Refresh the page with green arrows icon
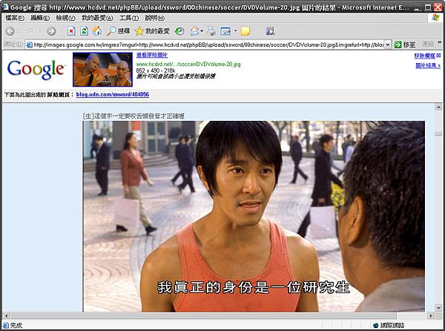The width and height of the screenshot is (445, 331). click(84, 31)
